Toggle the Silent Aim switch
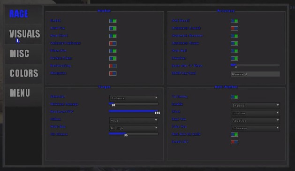295x171 pixels. 113,51
